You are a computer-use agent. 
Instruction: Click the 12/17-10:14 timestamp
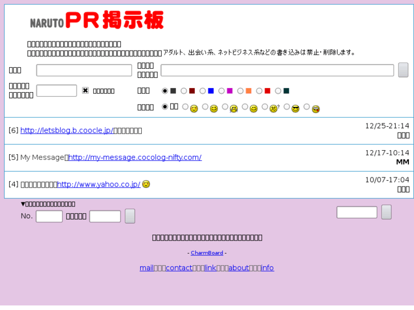coord(387,153)
